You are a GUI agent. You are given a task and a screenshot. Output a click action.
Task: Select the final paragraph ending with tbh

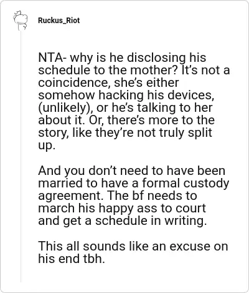[133, 252]
